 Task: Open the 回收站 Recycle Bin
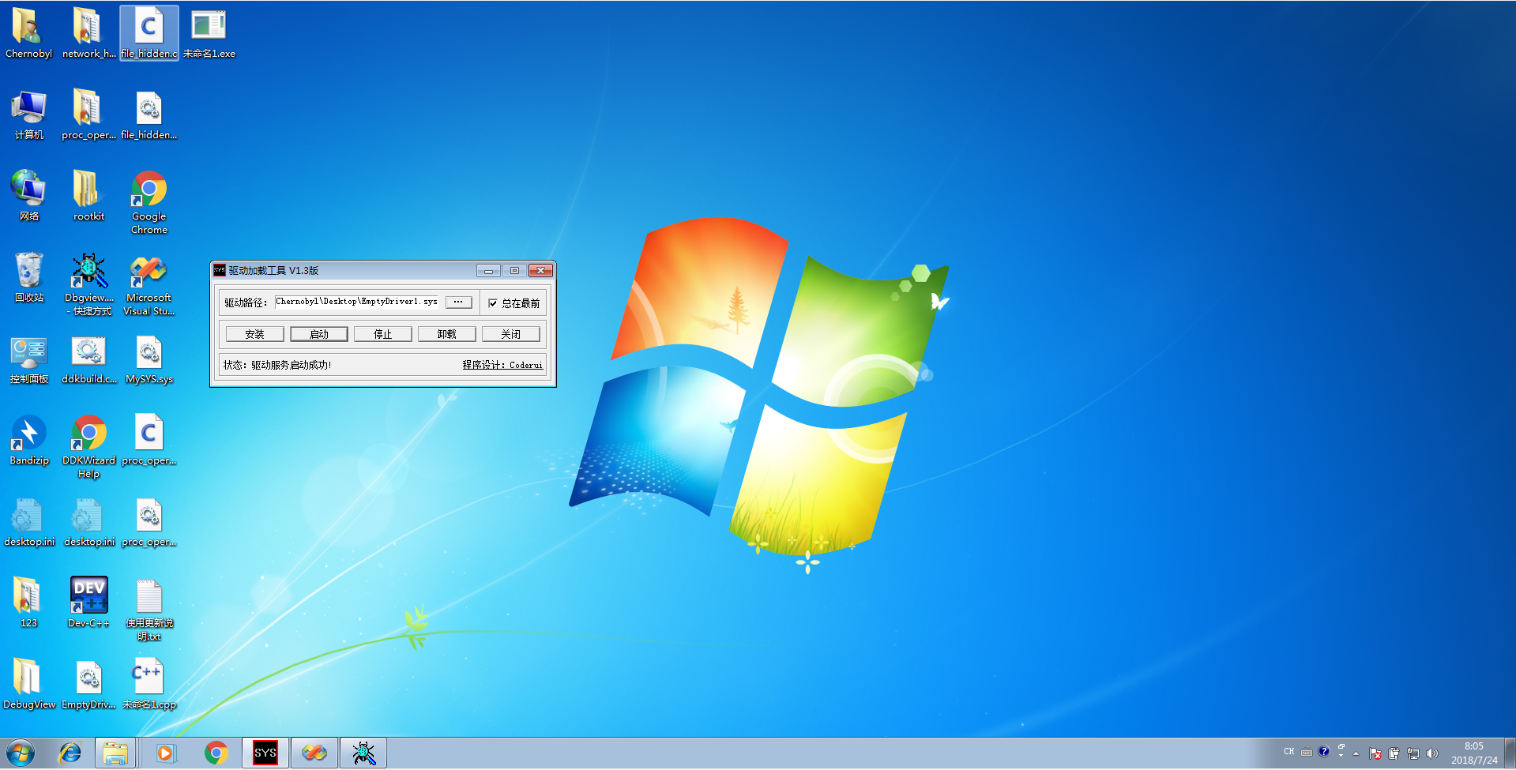coord(28,277)
